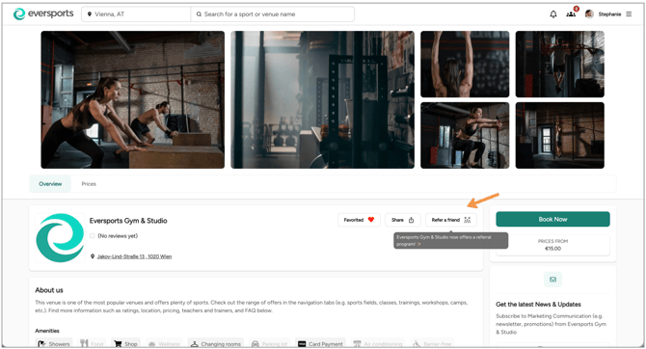The height and width of the screenshot is (349, 646).
Task: Click the Eversports Gym & Studio logo
Action: pos(60,238)
